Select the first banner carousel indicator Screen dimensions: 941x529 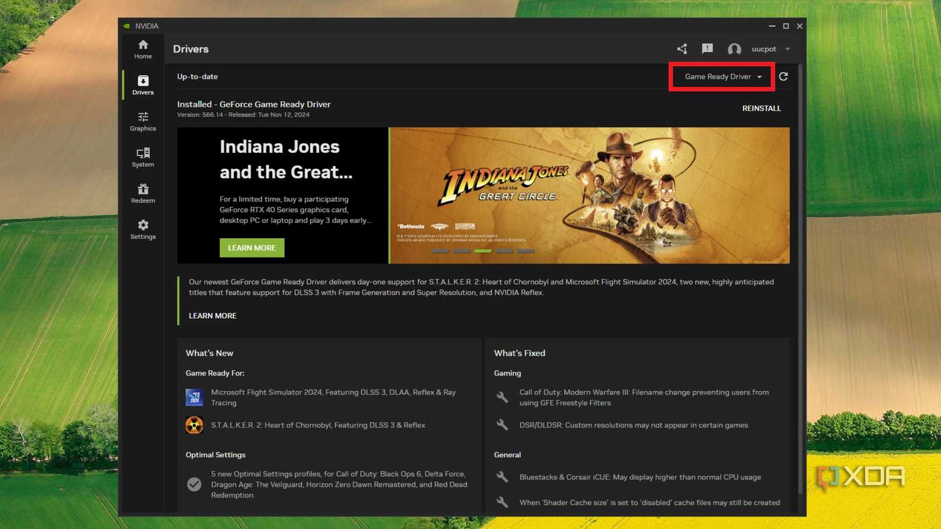(x=440, y=251)
